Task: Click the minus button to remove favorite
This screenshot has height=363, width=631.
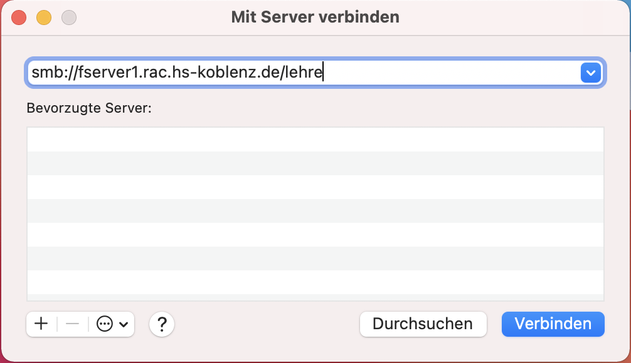Action: click(73, 324)
